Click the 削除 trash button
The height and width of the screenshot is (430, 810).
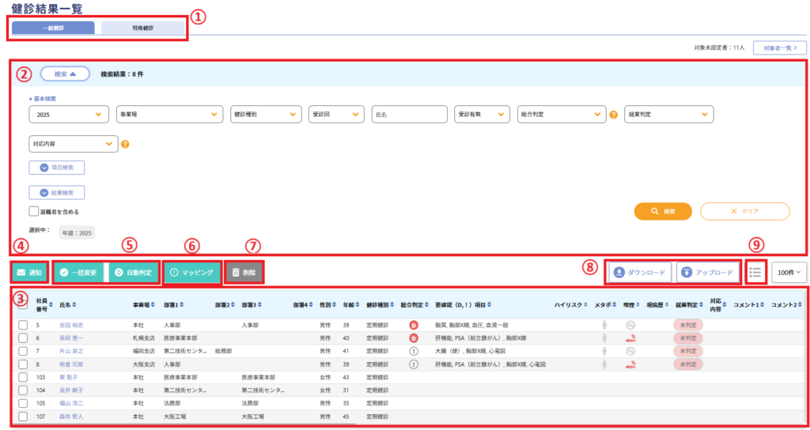click(x=244, y=272)
